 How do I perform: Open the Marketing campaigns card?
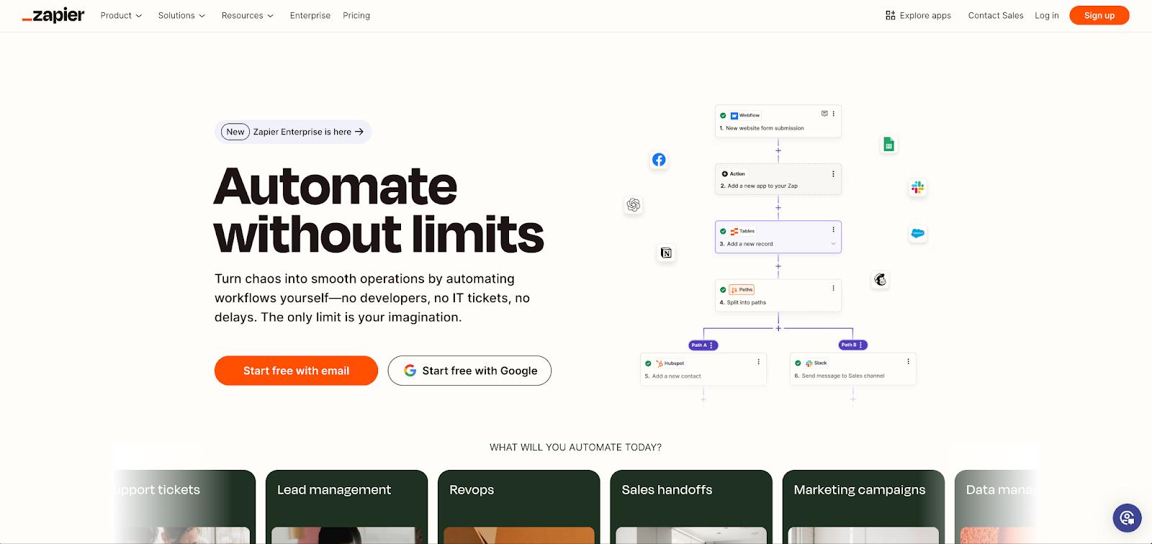click(863, 507)
